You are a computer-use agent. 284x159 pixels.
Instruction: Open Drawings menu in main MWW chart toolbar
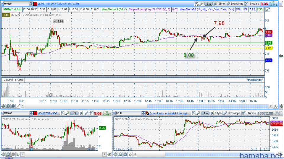235,4
